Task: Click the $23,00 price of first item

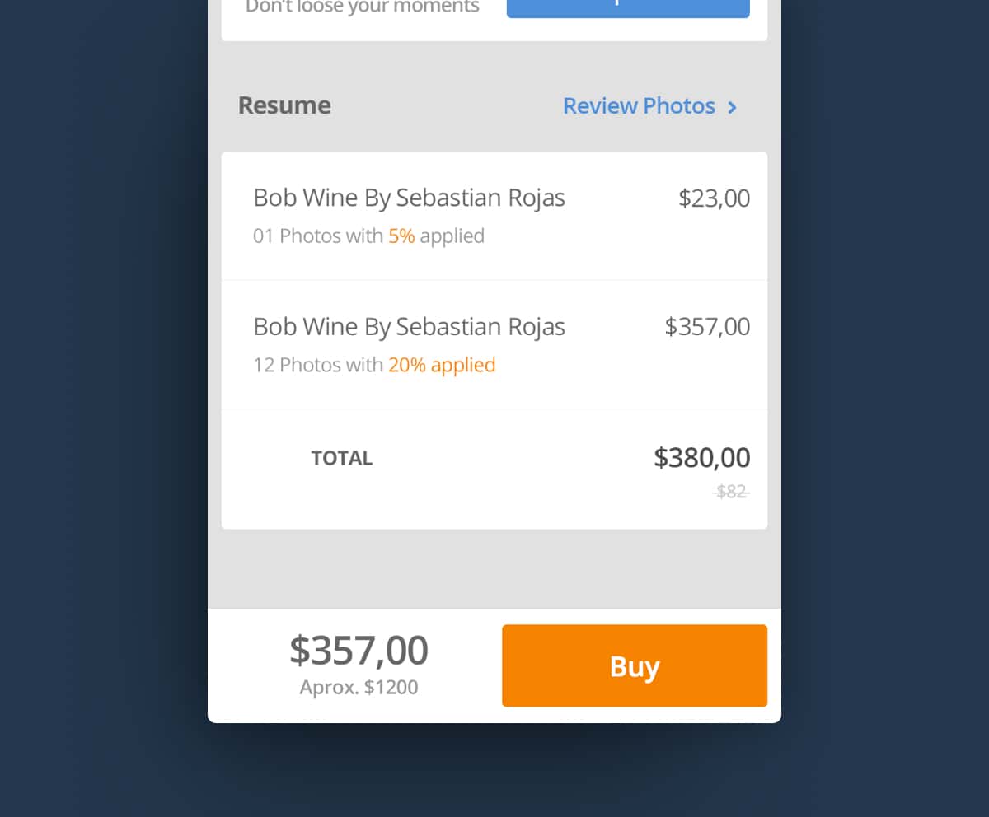Action: tap(714, 198)
